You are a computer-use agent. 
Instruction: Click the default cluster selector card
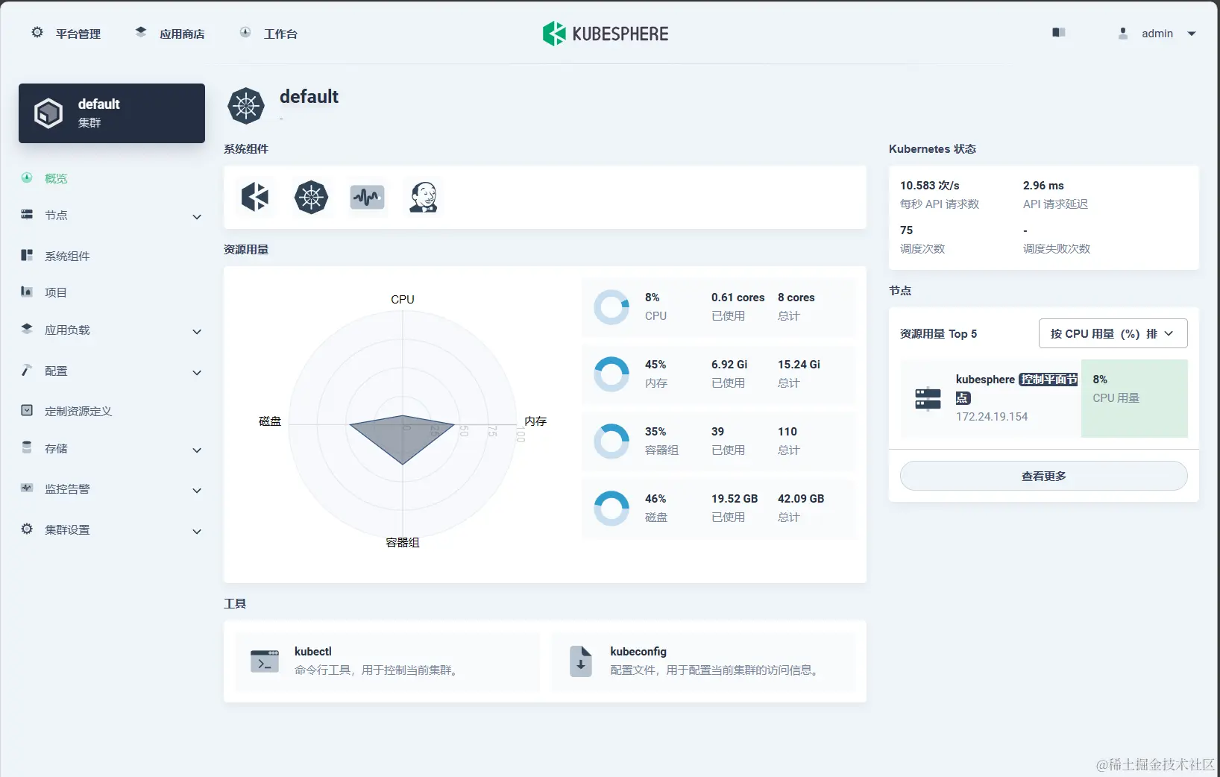(x=112, y=113)
